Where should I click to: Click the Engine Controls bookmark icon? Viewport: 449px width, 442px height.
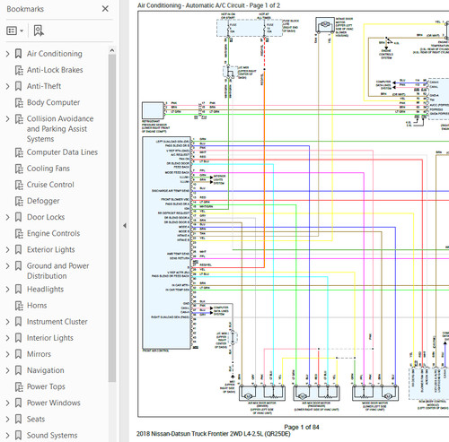[x=19, y=233]
